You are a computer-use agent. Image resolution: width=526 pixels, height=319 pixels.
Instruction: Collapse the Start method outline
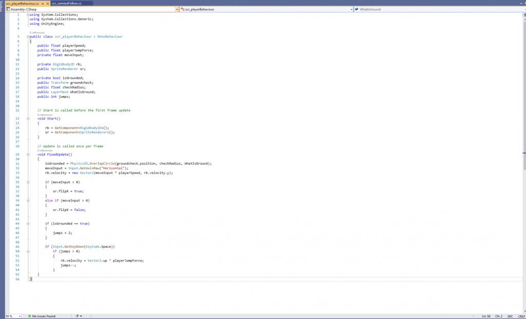coord(28,118)
